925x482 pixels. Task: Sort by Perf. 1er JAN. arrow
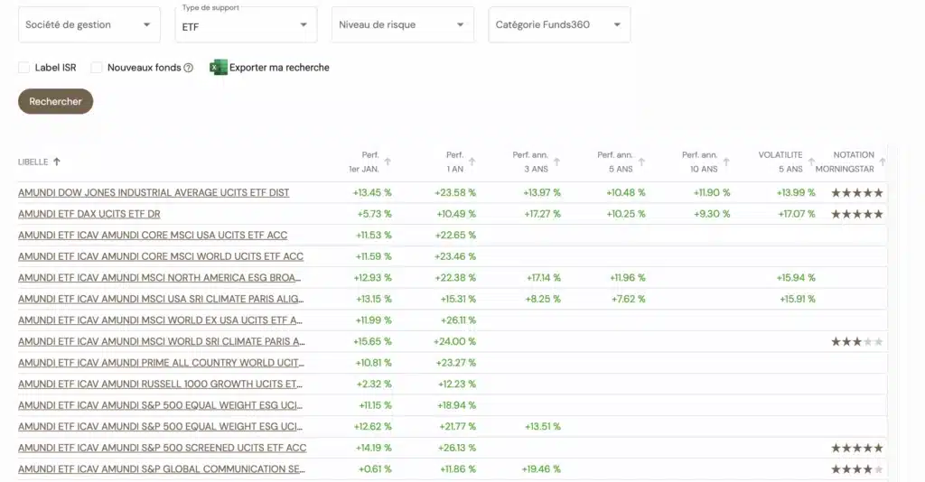[x=388, y=162]
